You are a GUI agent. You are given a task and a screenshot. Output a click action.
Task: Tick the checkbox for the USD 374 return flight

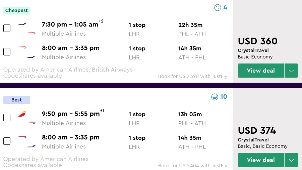click(x=7, y=141)
